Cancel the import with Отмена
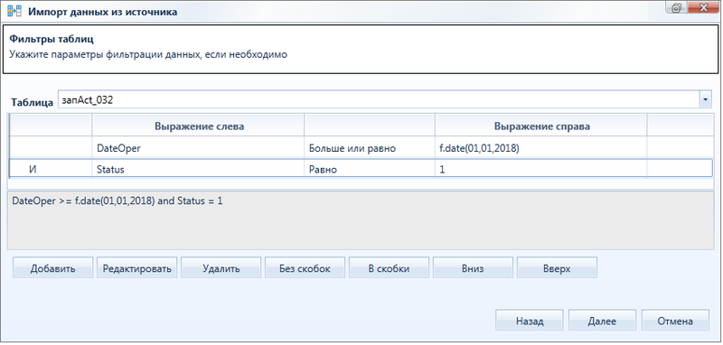Image resolution: width=723 pixels, height=345 pixels. click(675, 321)
